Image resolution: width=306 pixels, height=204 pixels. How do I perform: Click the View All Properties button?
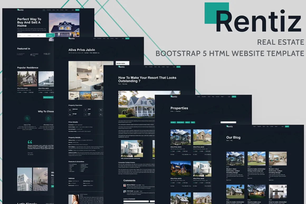48,97
